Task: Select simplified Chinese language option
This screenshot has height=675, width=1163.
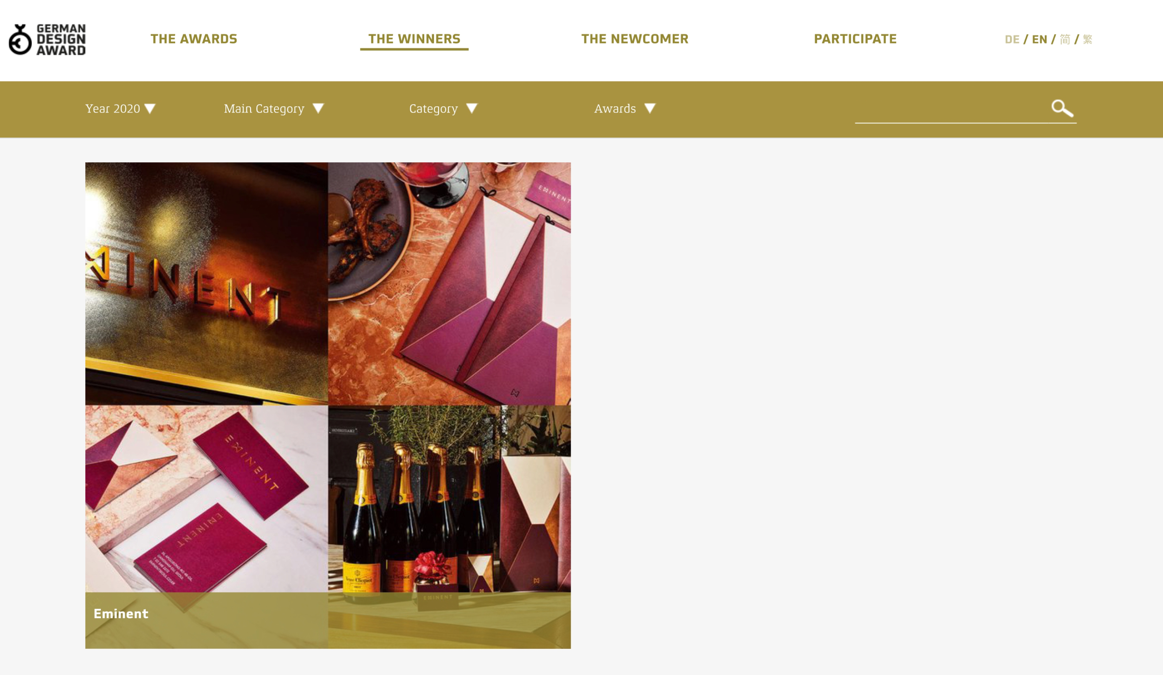Action: tap(1065, 39)
